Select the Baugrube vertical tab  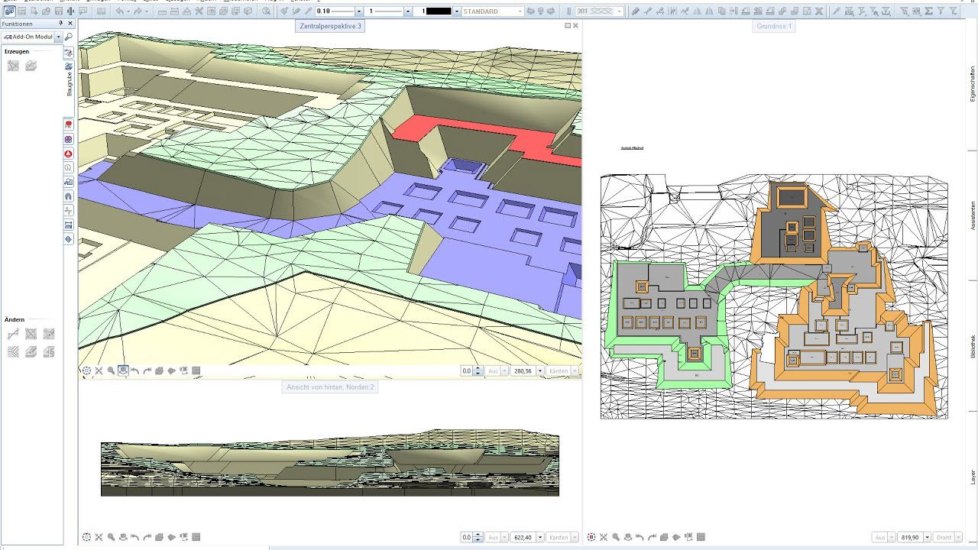[70, 80]
